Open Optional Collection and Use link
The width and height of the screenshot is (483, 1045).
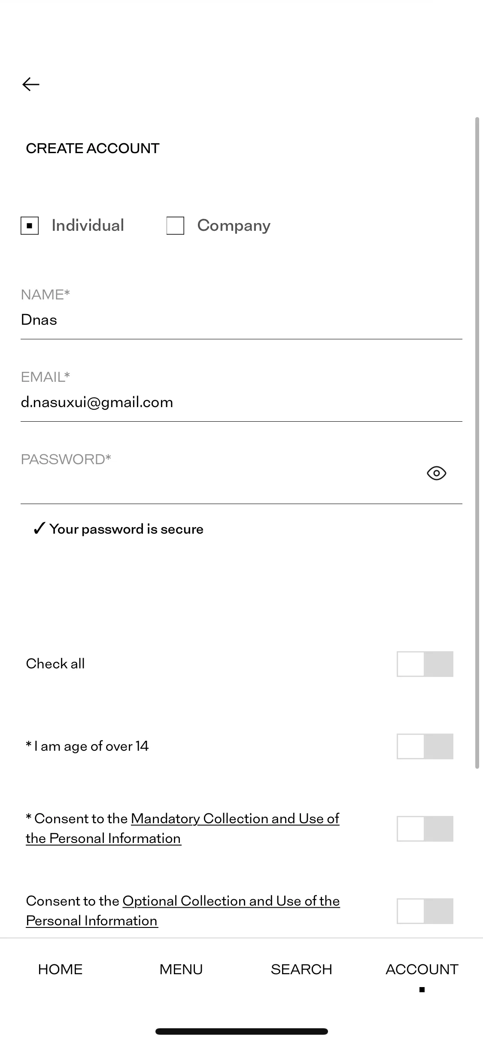183,911
